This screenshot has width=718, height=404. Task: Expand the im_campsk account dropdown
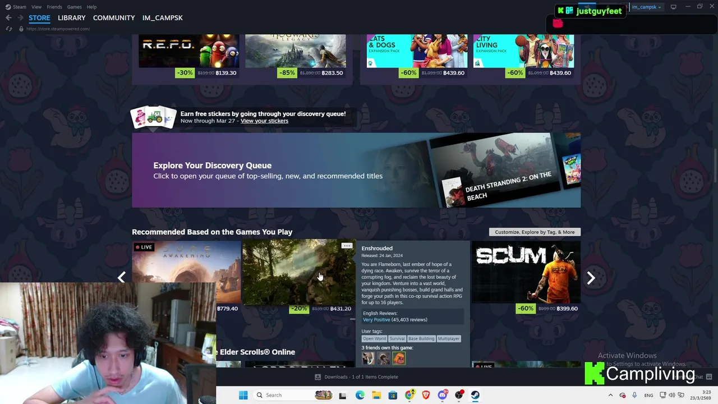tap(646, 7)
